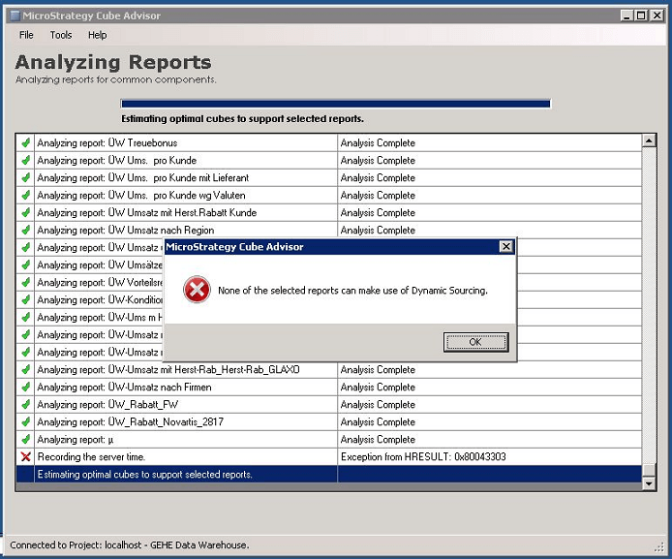Image resolution: width=672 pixels, height=559 pixels.
Task: Click checkmark for ÜW-Ums m H row
Action: click(x=26, y=317)
